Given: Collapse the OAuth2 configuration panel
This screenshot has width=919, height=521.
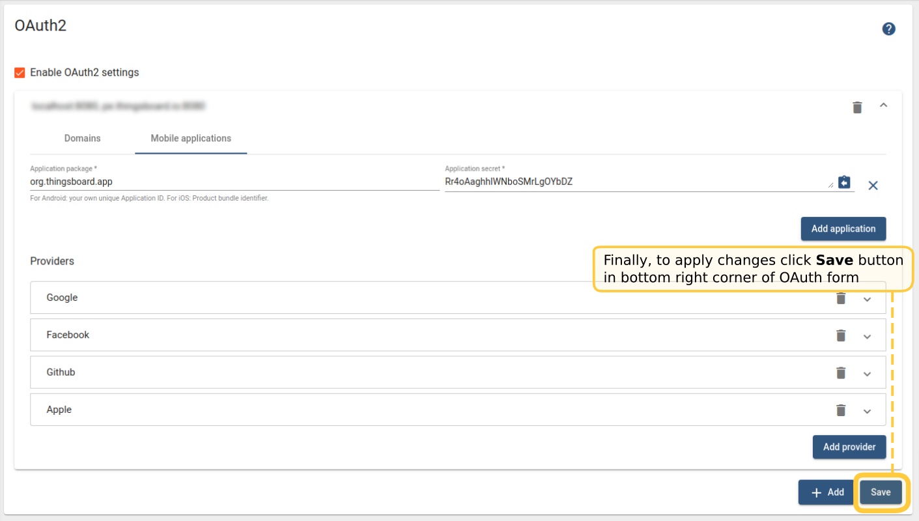Looking at the screenshot, I should click(x=883, y=106).
